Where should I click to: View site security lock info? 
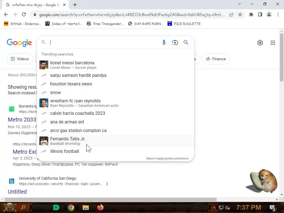point(35,14)
